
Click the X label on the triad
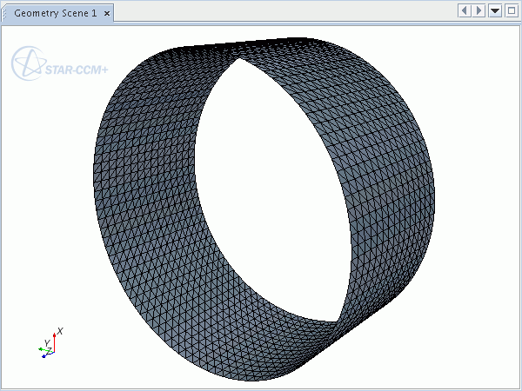click(x=60, y=331)
